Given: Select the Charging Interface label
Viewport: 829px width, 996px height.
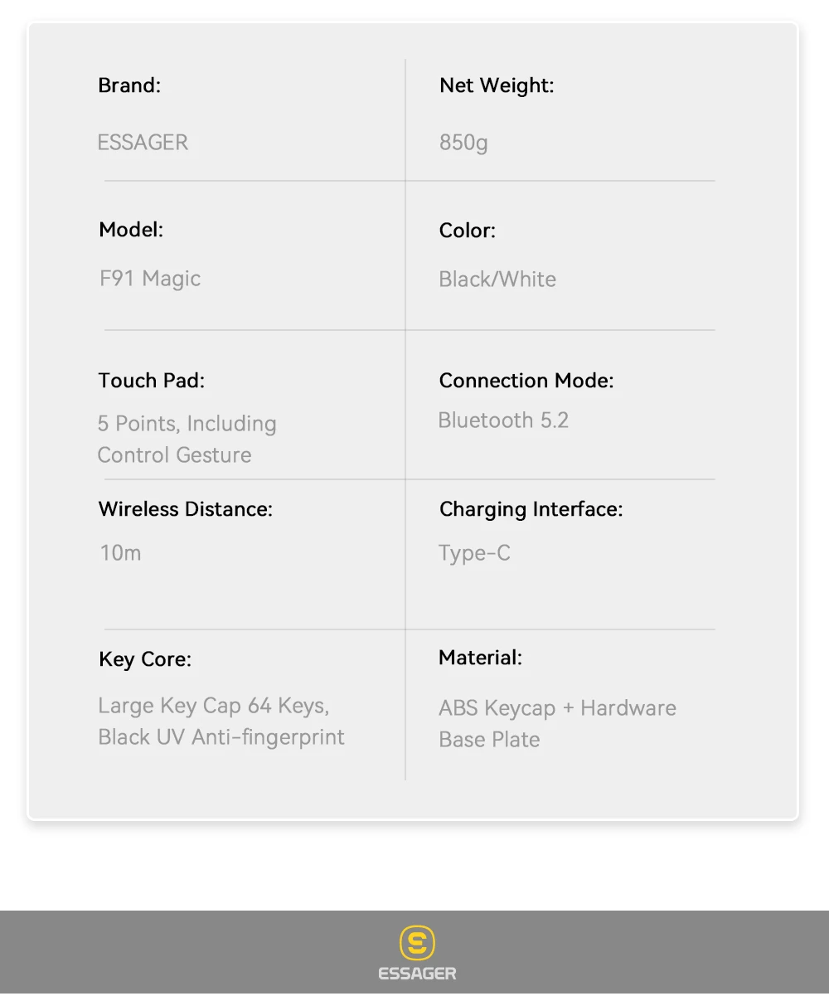Looking at the screenshot, I should 531,509.
